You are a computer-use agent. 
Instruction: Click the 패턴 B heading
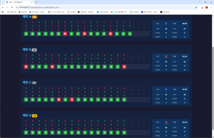point(27,49)
